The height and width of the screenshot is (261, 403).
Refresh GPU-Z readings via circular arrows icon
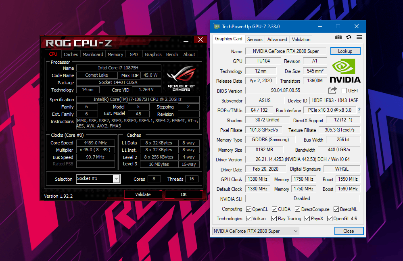click(348, 37)
